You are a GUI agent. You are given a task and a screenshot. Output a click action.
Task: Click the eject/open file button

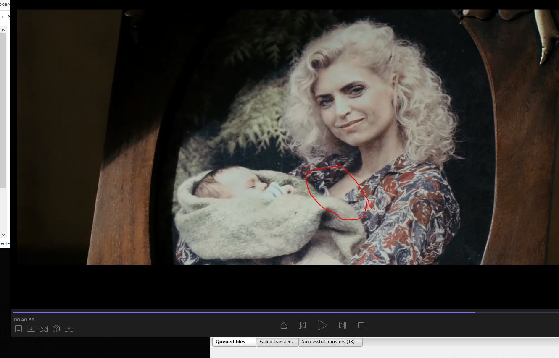coord(284,325)
